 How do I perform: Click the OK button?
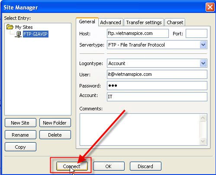tap(109, 166)
